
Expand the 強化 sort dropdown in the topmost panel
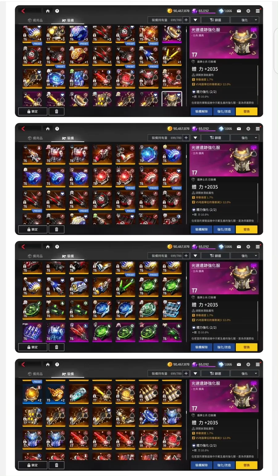(x=245, y=20)
